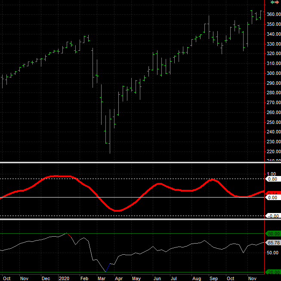
Task: Click the 300.00 price axis label
Action: click(274, 73)
